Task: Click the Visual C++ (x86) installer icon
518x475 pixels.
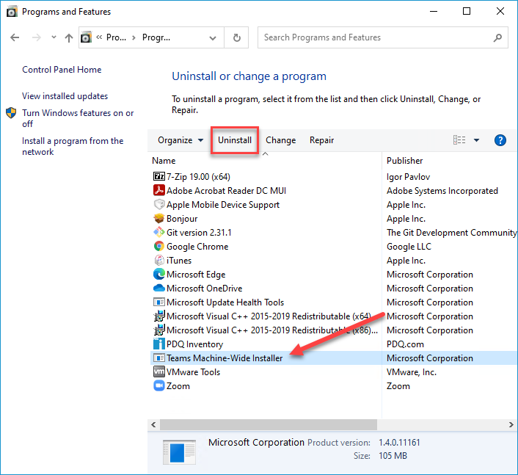Action: point(159,330)
